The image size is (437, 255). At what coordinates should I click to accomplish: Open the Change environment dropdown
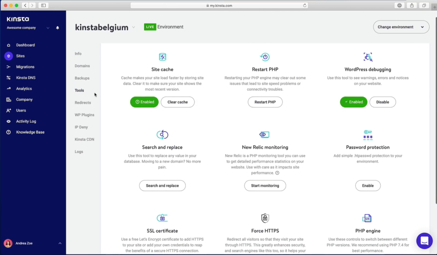pyautogui.click(x=401, y=27)
